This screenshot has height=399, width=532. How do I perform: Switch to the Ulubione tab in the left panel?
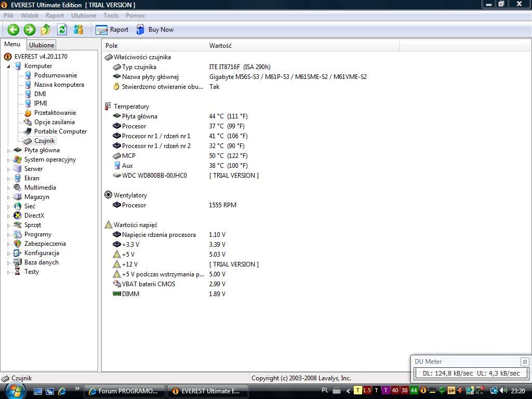click(42, 45)
